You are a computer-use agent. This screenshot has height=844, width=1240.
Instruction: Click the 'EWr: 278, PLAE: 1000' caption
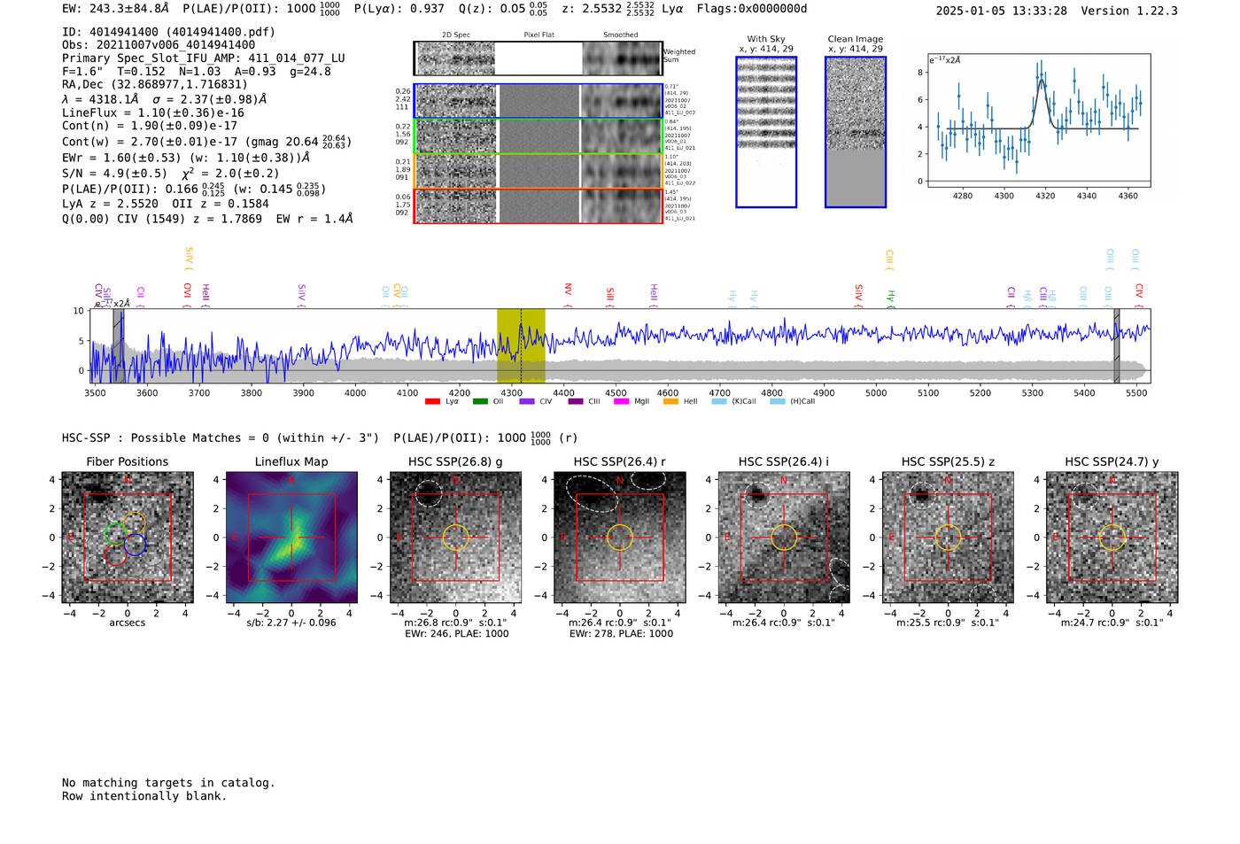click(x=621, y=634)
